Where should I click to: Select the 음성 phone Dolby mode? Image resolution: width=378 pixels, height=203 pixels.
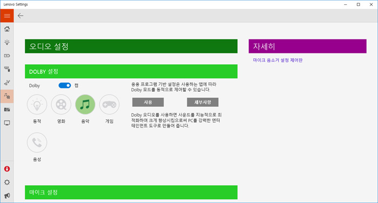(37, 143)
